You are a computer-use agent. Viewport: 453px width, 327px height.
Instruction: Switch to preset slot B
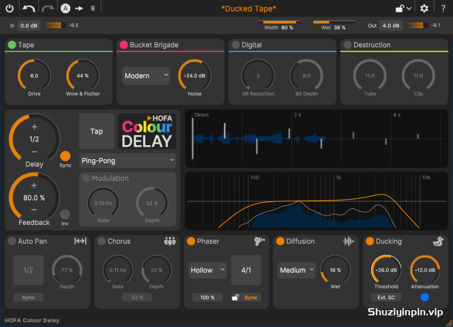click(93, 8)
